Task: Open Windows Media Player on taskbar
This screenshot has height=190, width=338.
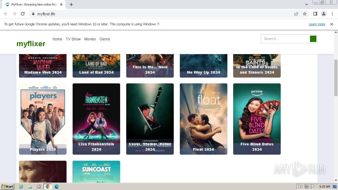Action: pos(39,187)
